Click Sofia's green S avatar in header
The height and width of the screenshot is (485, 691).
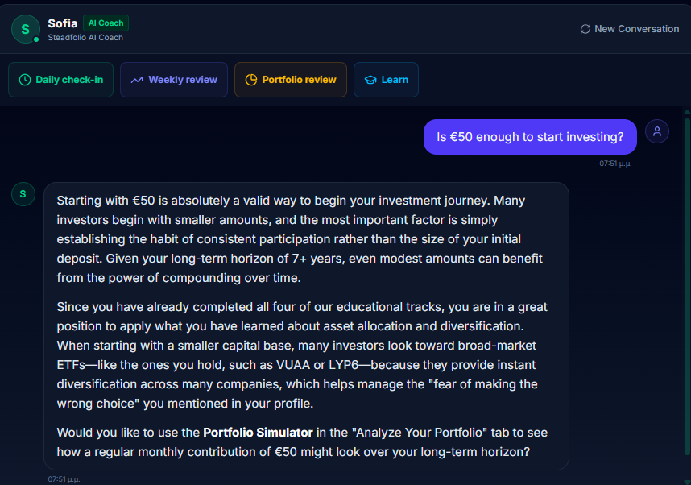click(26, 29)
